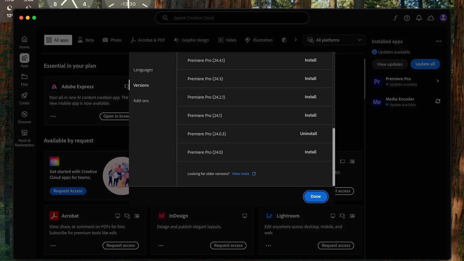The height and width of the screenshot is (261, 464).
Task: Click the Search Creative Cloud field
Action: pos(232,18)
